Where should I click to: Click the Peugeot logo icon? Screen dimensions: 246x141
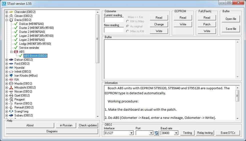pyautogui.click(x=11, y=99)
